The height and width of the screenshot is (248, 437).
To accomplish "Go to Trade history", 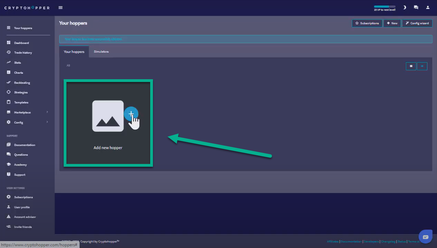I will 23,53.
